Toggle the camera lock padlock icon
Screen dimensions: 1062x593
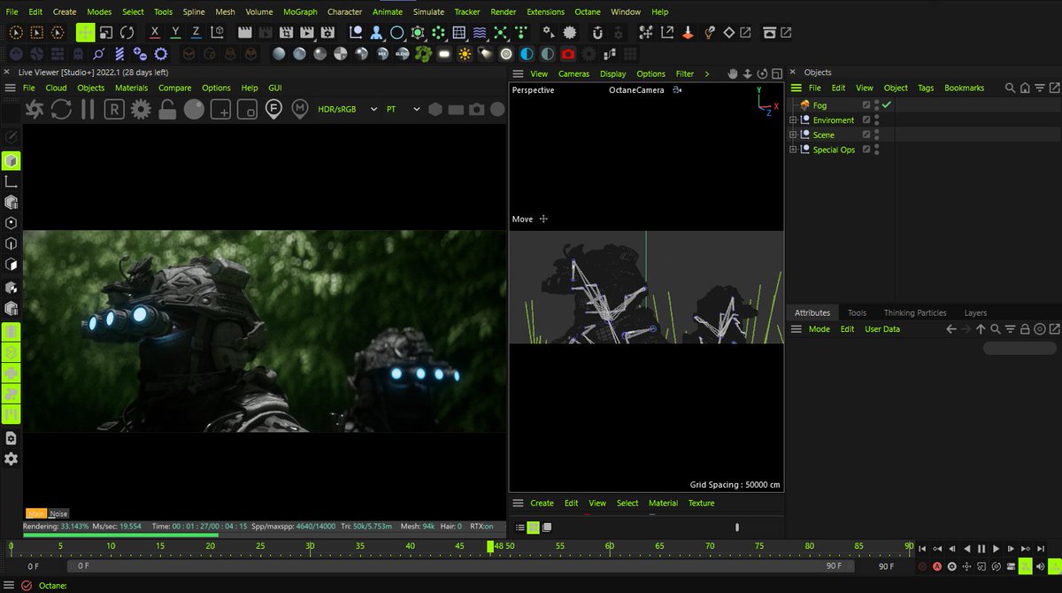(167, 110)
